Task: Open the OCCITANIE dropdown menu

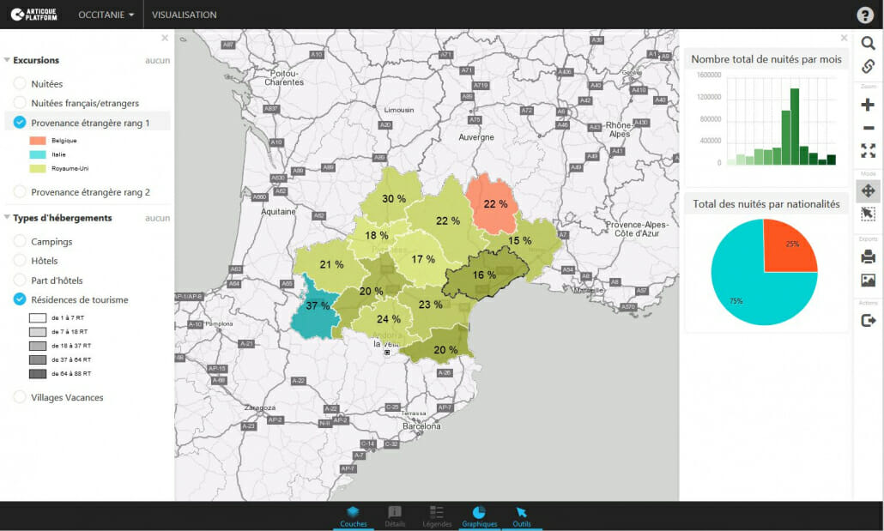Action: click(x=106, y=15)
